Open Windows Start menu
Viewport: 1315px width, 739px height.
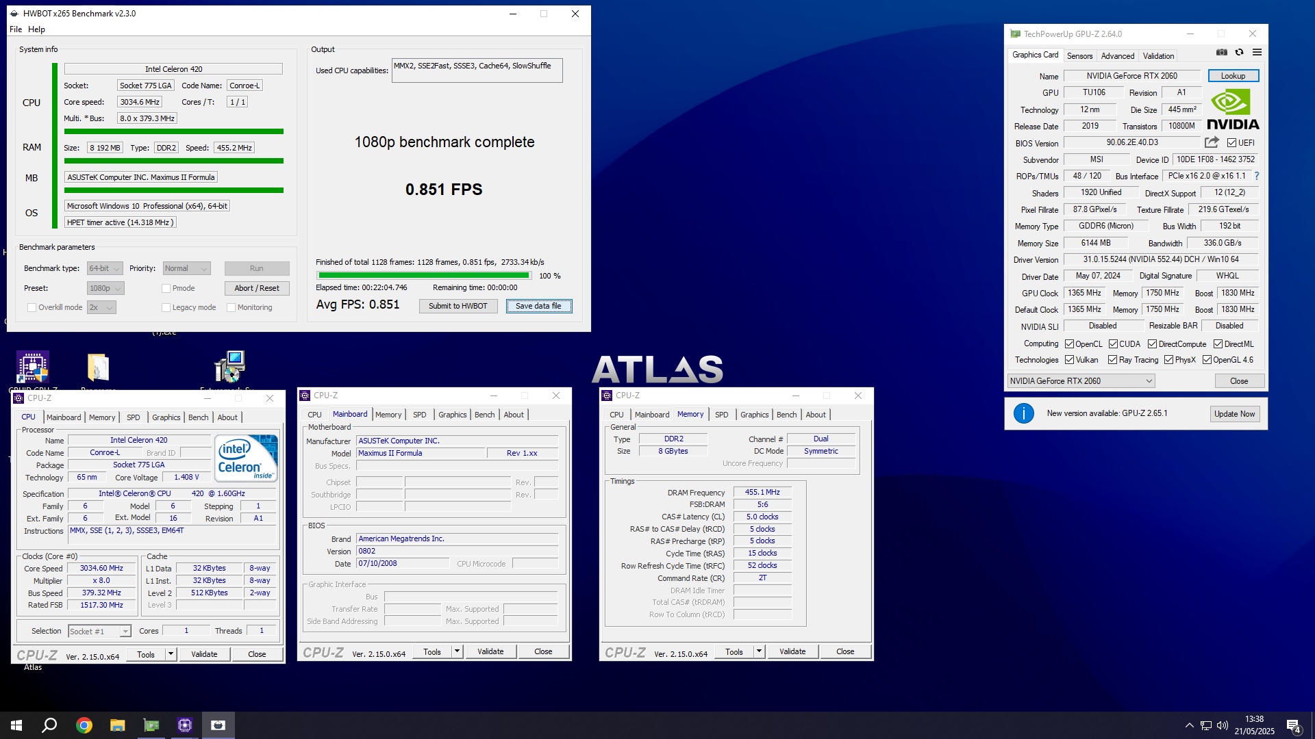click(x=16, y=725)
